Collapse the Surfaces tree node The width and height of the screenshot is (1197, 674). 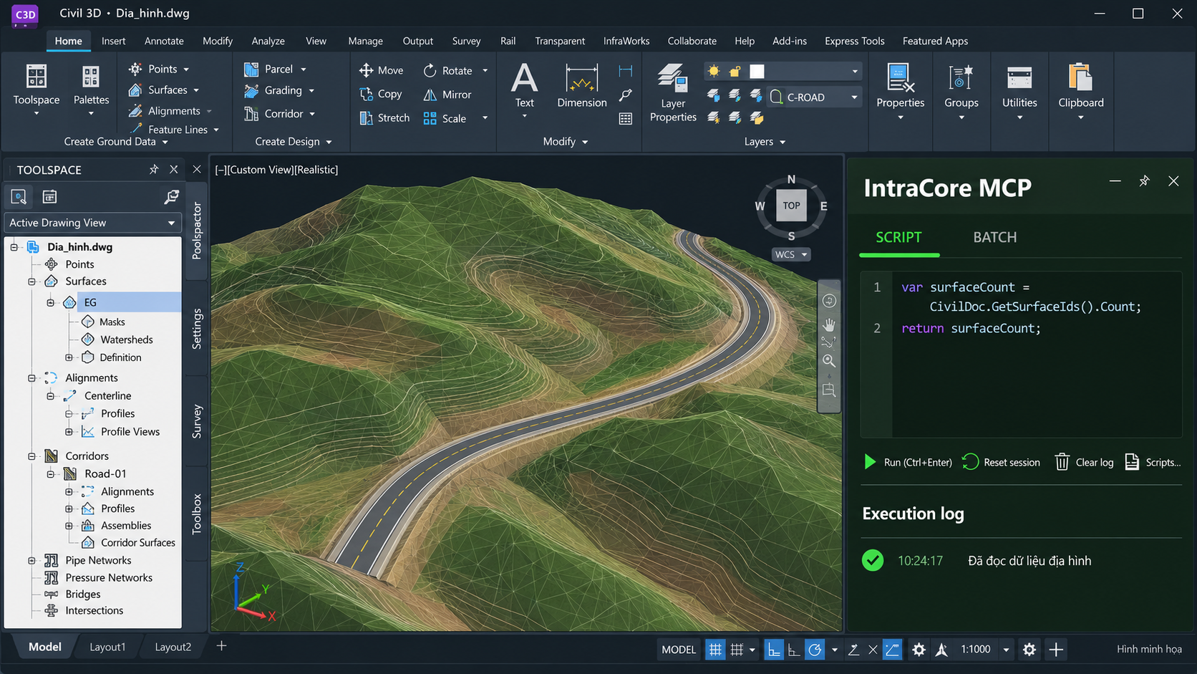click(31, 281)
